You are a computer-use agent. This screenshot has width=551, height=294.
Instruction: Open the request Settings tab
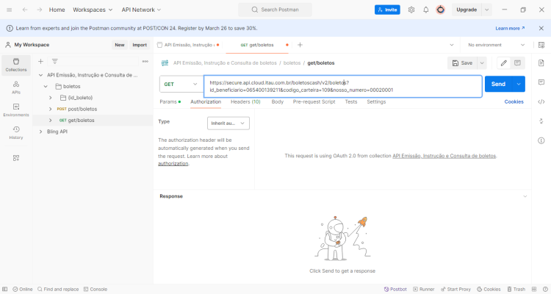tap(376, 101)
